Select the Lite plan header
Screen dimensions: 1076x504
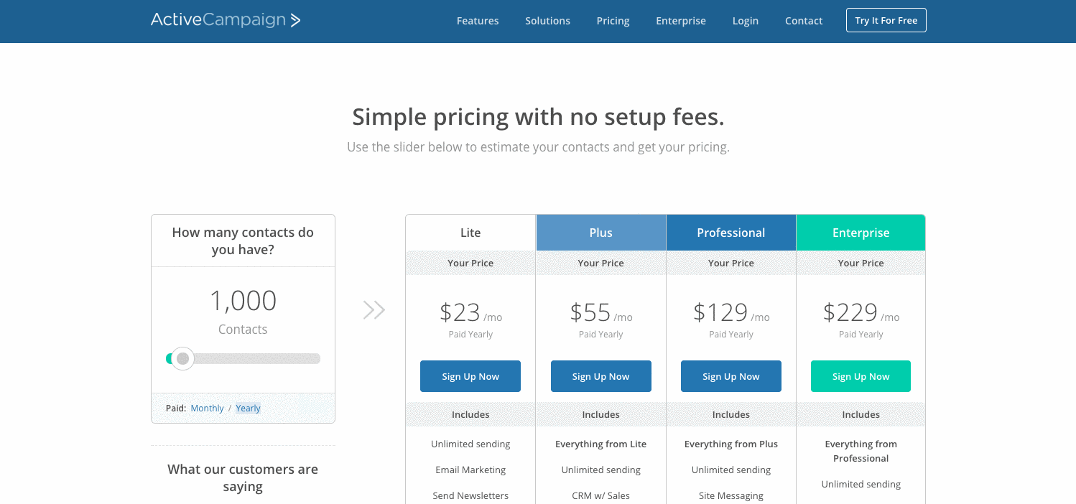pos(470,233)
